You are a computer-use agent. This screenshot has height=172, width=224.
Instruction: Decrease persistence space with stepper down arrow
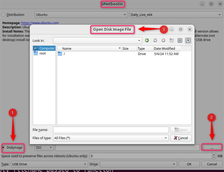pyautogui.click(x=214, y=157)
